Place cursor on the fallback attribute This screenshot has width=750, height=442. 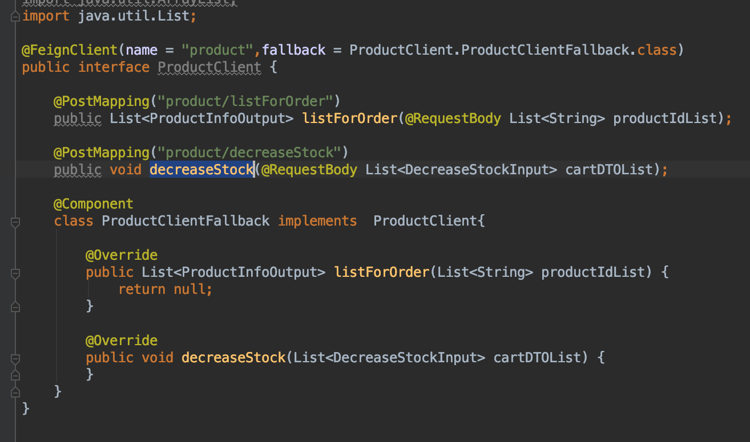click(x=293, y=50)
